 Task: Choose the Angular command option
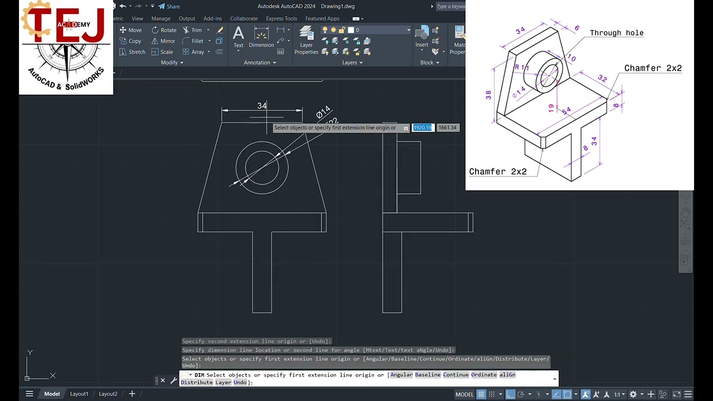[x=401, y=375]
